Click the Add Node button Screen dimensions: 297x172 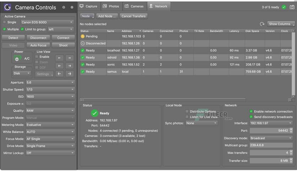(107, 16)
